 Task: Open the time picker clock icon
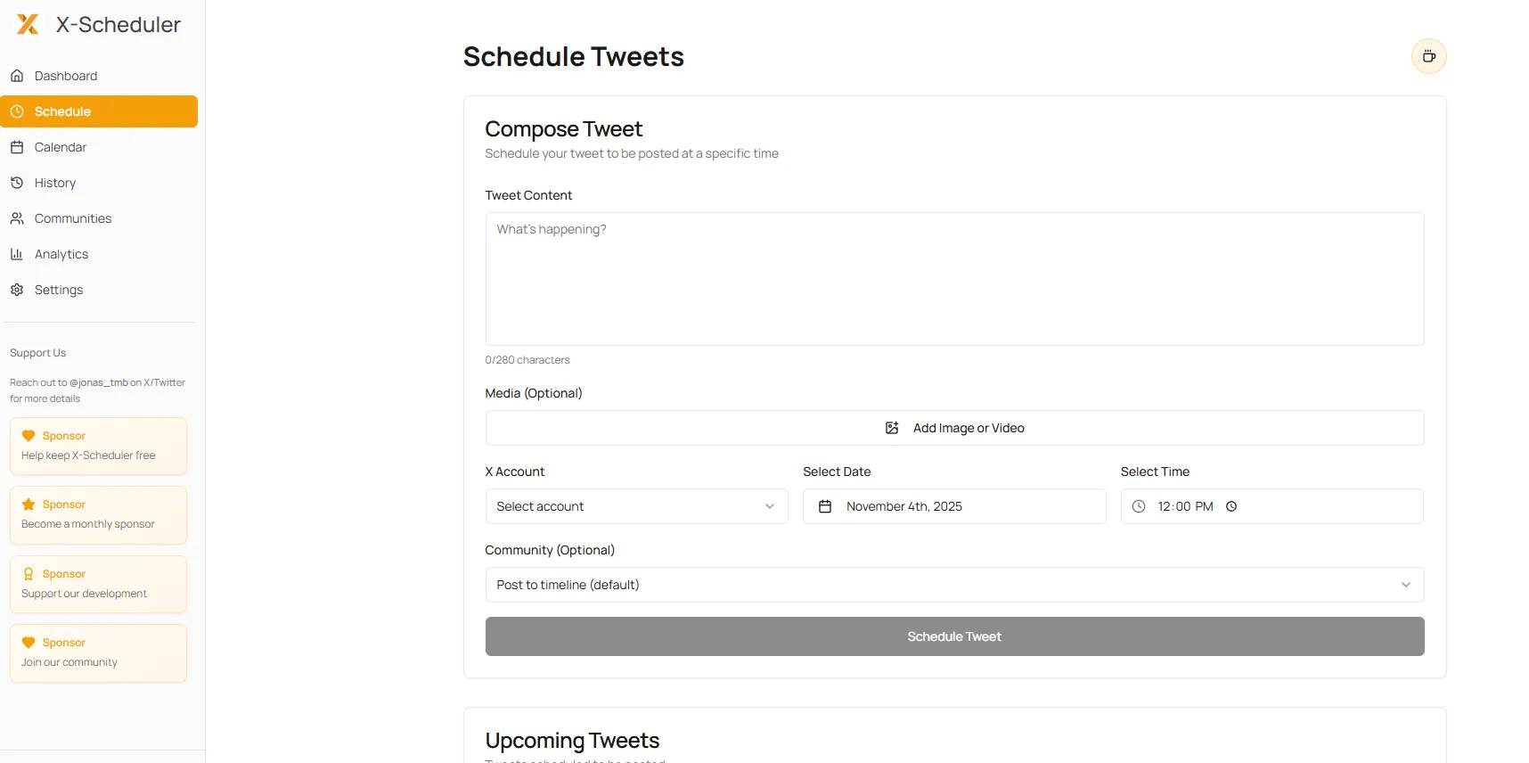(x=1231, y=506)
